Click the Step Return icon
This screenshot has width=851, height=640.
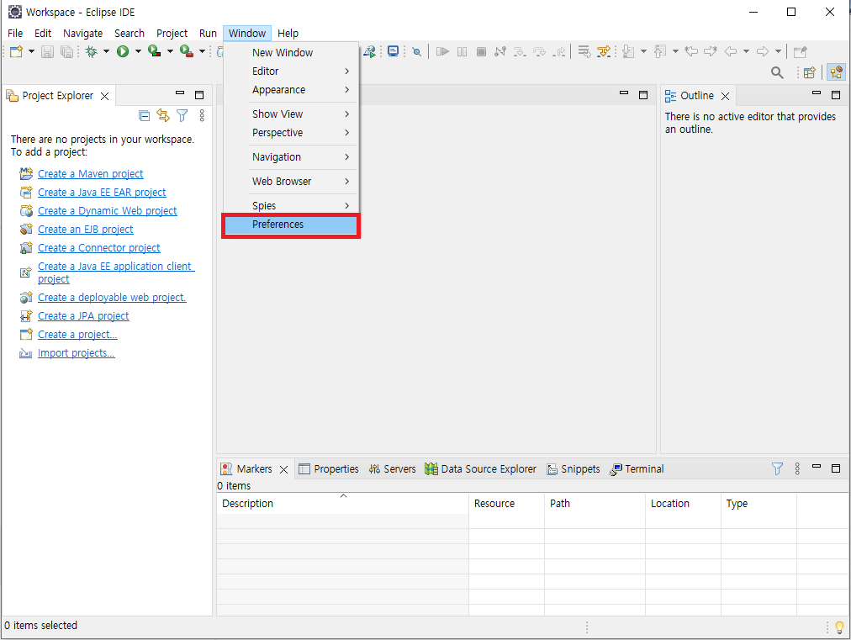[558, 51]
